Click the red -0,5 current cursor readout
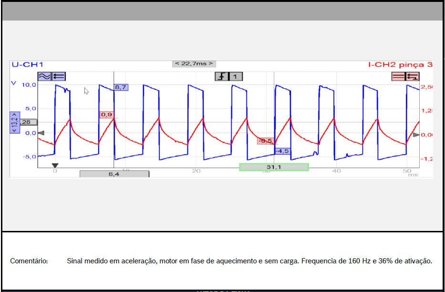This screenshot has height=292, width=445. pos(265,141)
